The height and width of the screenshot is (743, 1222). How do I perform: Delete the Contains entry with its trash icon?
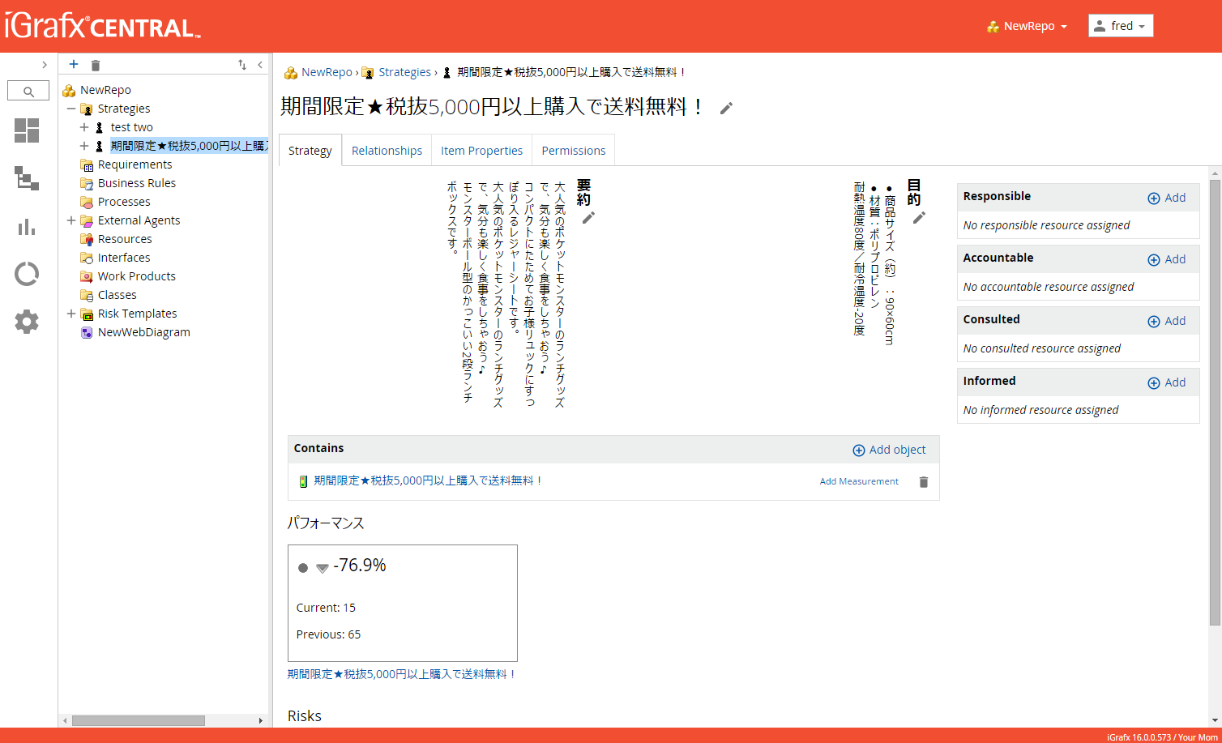[x=923, y=481]
